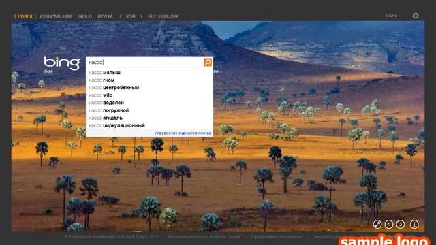
Task: Click into the search field containing насос
Action: 145,62
